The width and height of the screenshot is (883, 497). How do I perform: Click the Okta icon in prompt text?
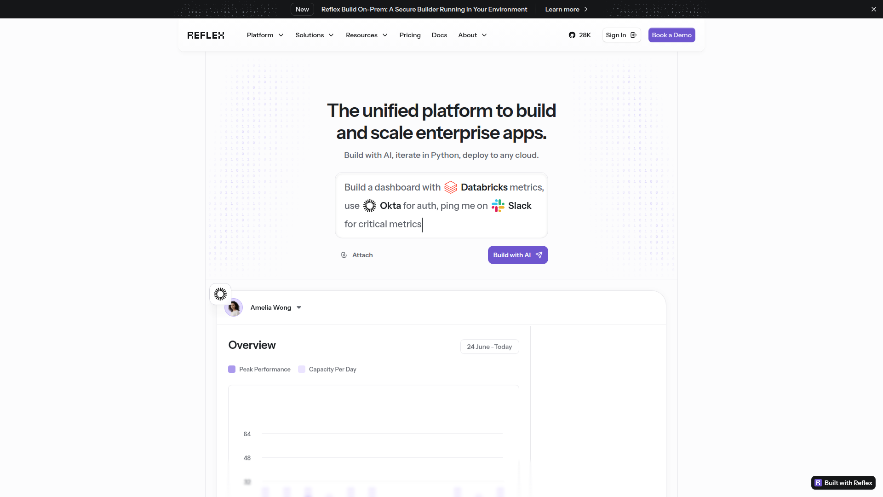click(370, 206)
